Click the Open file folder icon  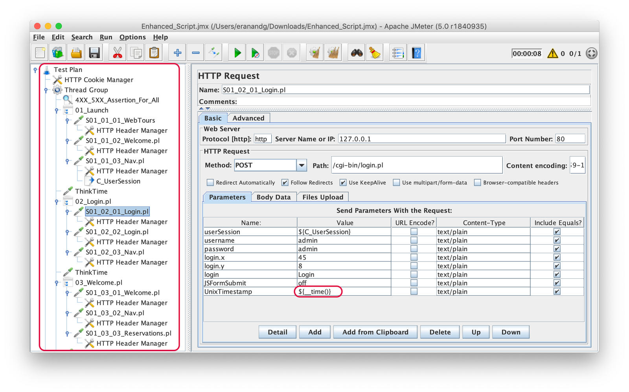coord(76,53)
